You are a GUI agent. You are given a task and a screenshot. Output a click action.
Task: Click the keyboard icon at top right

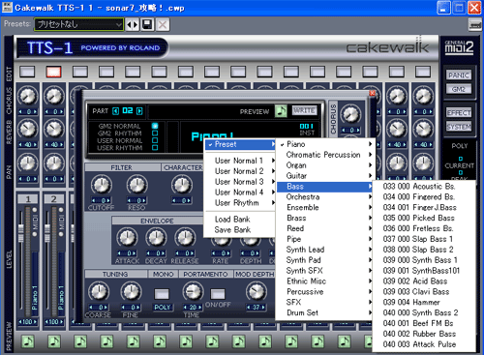click(x=474, y=24)
